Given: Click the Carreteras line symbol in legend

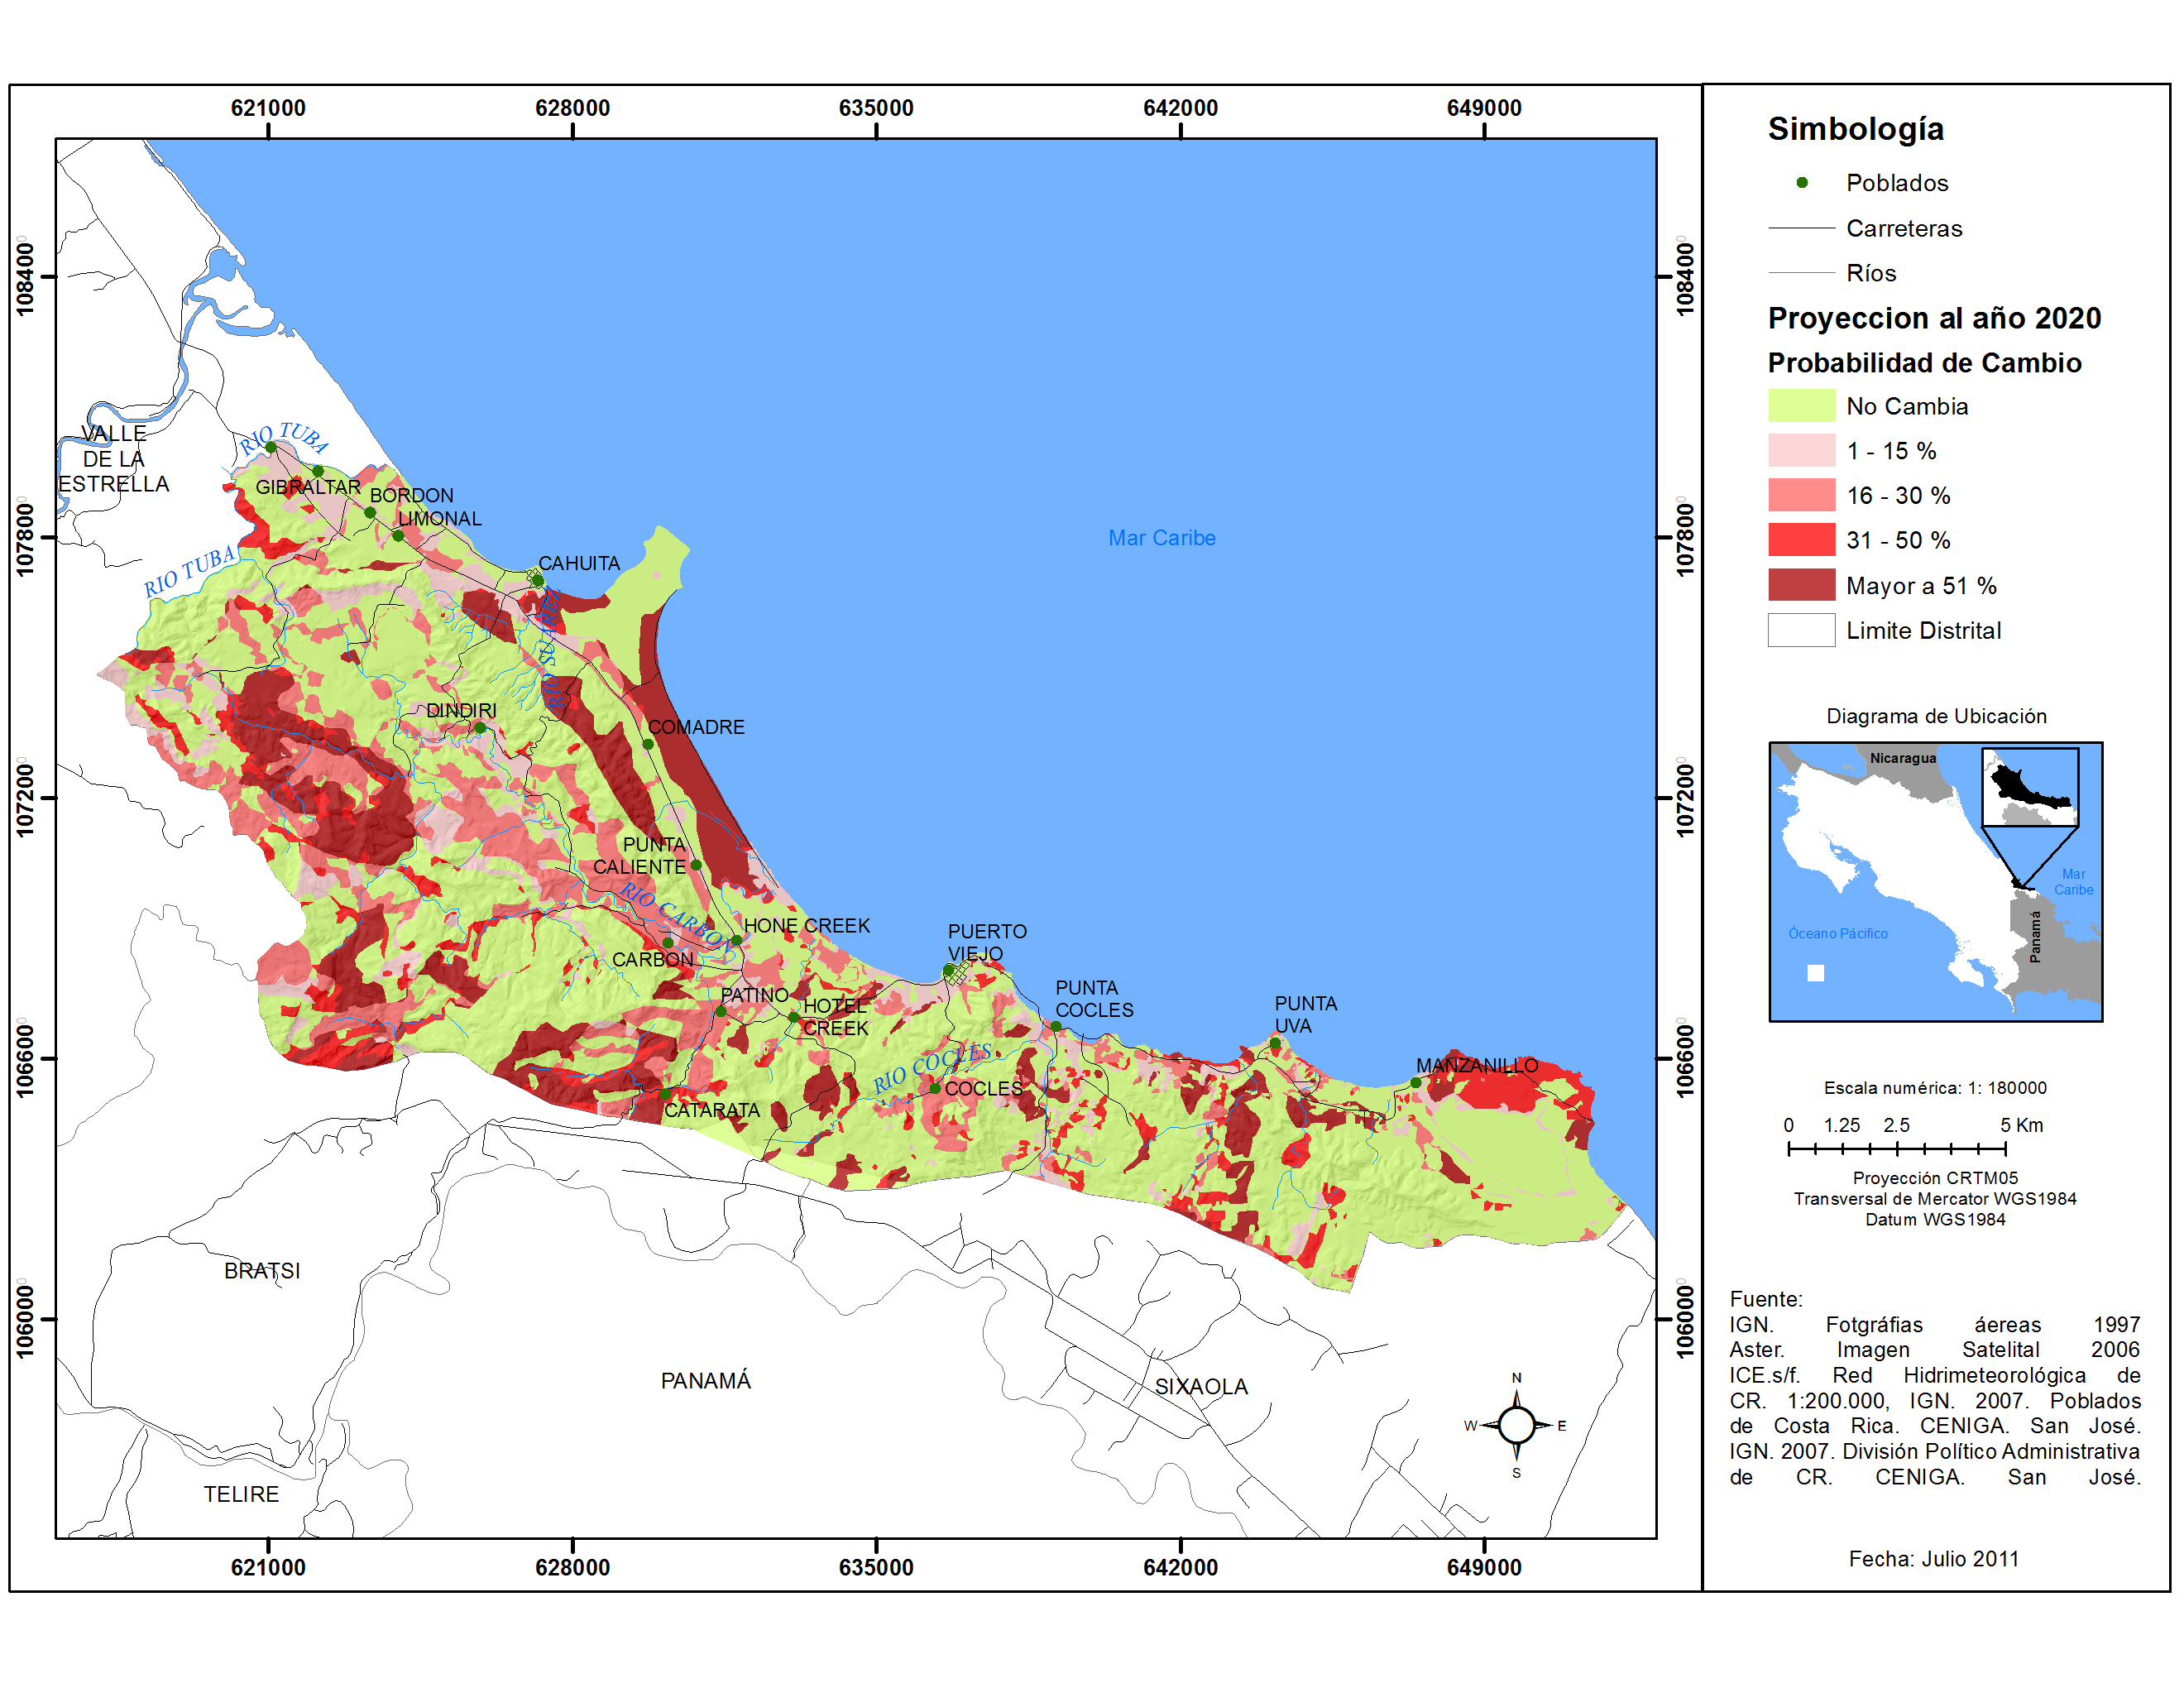Looking at the screenshot, I should [1801, 228].
